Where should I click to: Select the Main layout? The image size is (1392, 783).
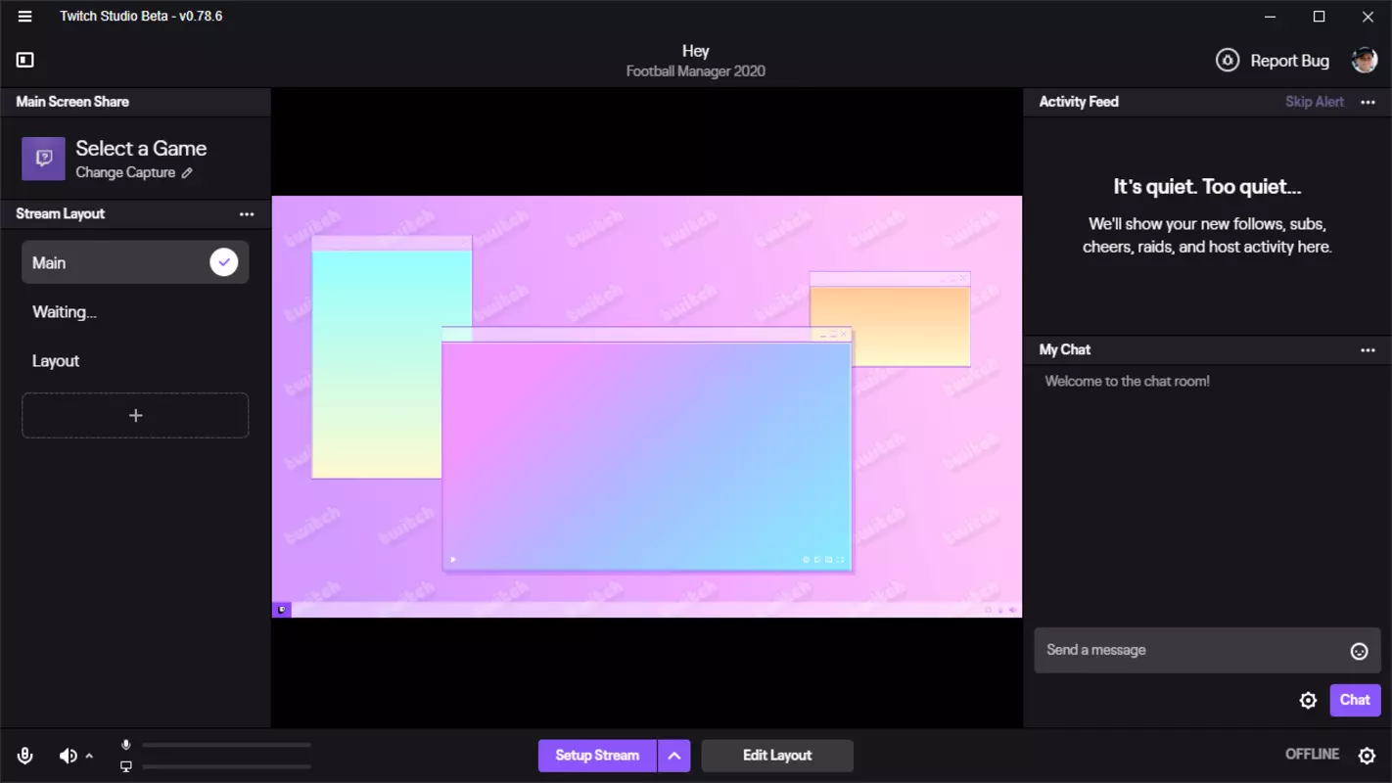[135, 262]
